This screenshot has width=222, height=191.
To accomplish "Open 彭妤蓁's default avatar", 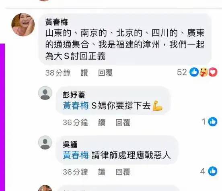I will click(x=45, y=93).
